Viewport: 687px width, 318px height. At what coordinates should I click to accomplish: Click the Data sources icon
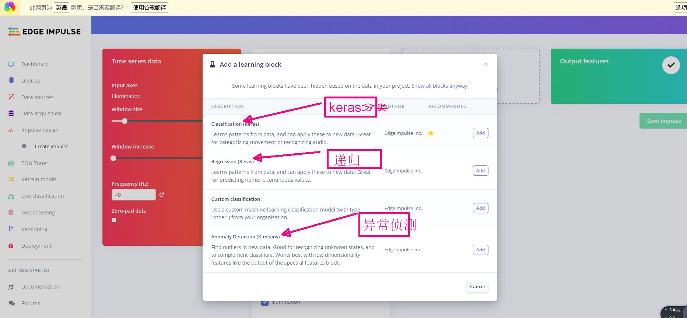[x=11, y=97]
